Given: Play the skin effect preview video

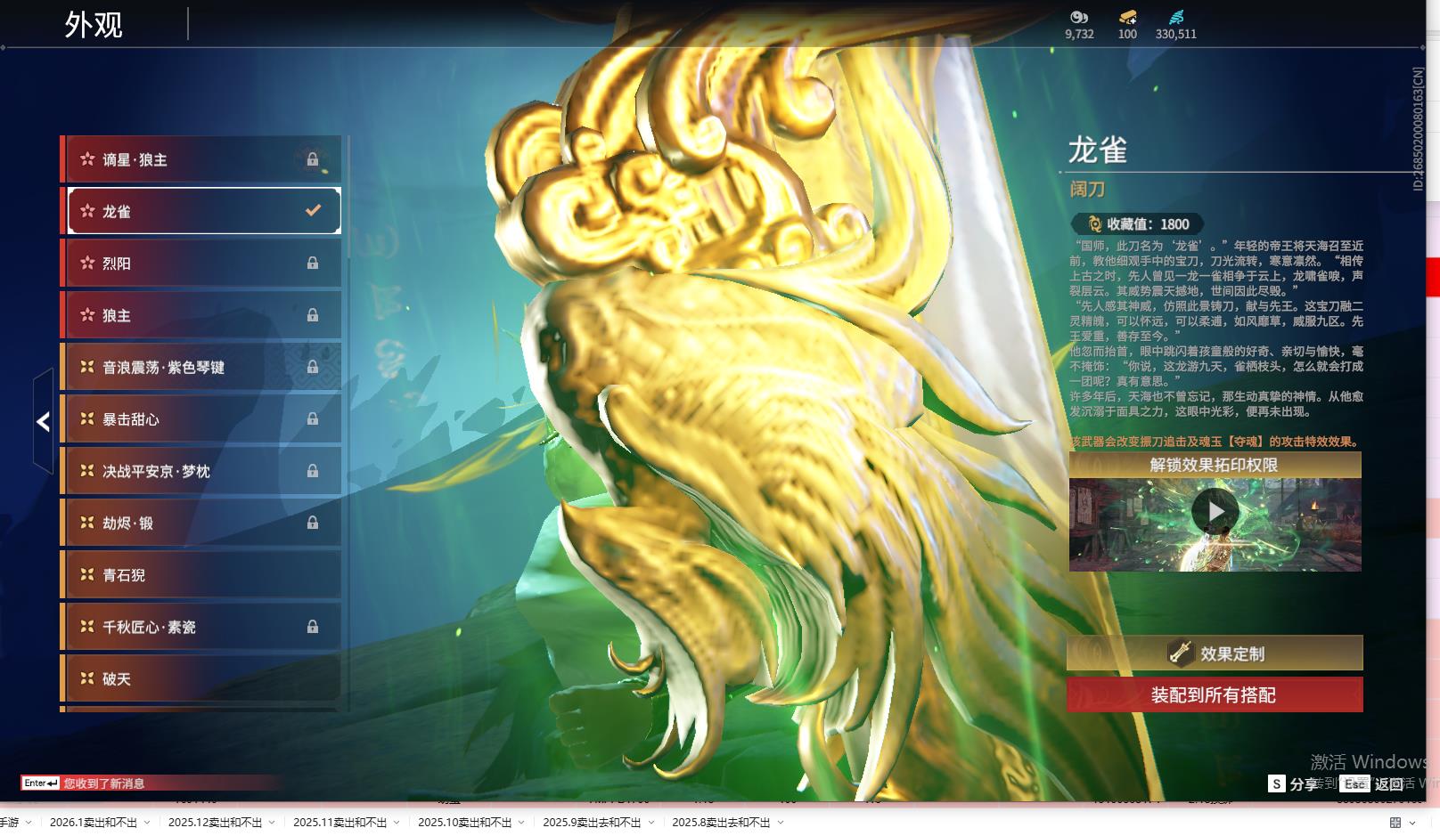Looking at the screenshot, I should [x=1215, y=512].
